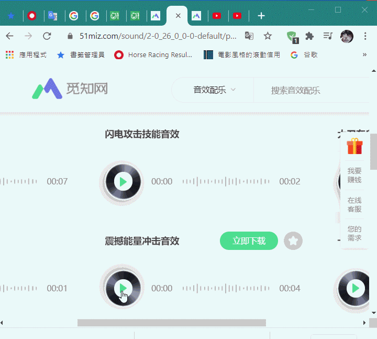Click the scroll down arrow
The width and height of the screenshot is (377, 339).
[374, 313]
